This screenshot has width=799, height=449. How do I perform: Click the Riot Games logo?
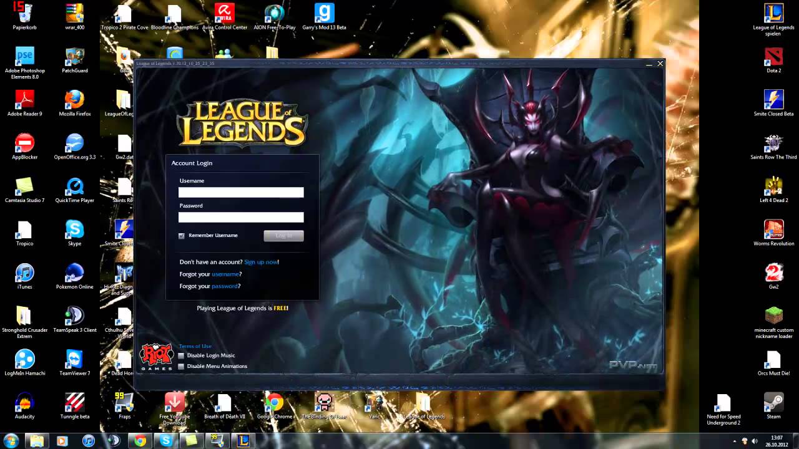click(155, 357)
